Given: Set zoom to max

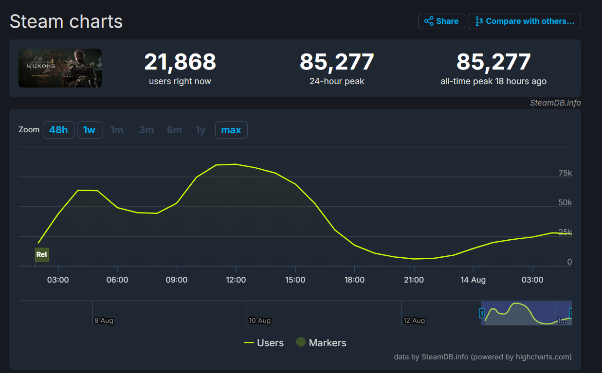Looking at the screenshot, I should pos(231,130).
